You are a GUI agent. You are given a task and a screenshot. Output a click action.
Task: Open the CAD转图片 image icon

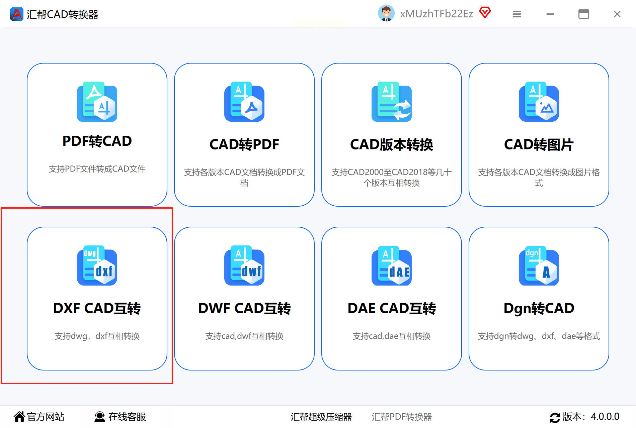point(539,102)
